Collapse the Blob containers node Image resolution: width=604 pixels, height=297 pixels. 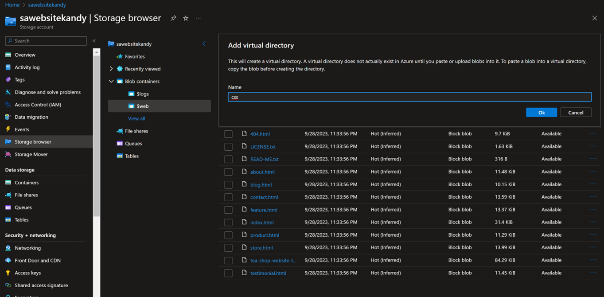coord(111,82)
